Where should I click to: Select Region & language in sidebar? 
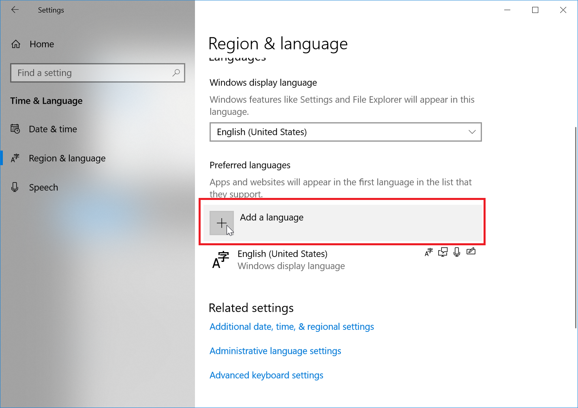pyautogui.click(x=97, y=158)
